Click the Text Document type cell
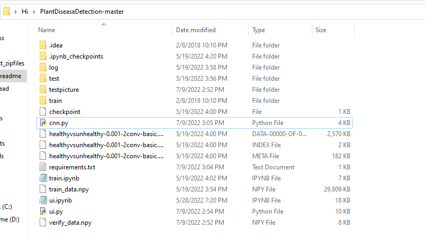Viewport: 425px width, 240px height. click(273, 167)
